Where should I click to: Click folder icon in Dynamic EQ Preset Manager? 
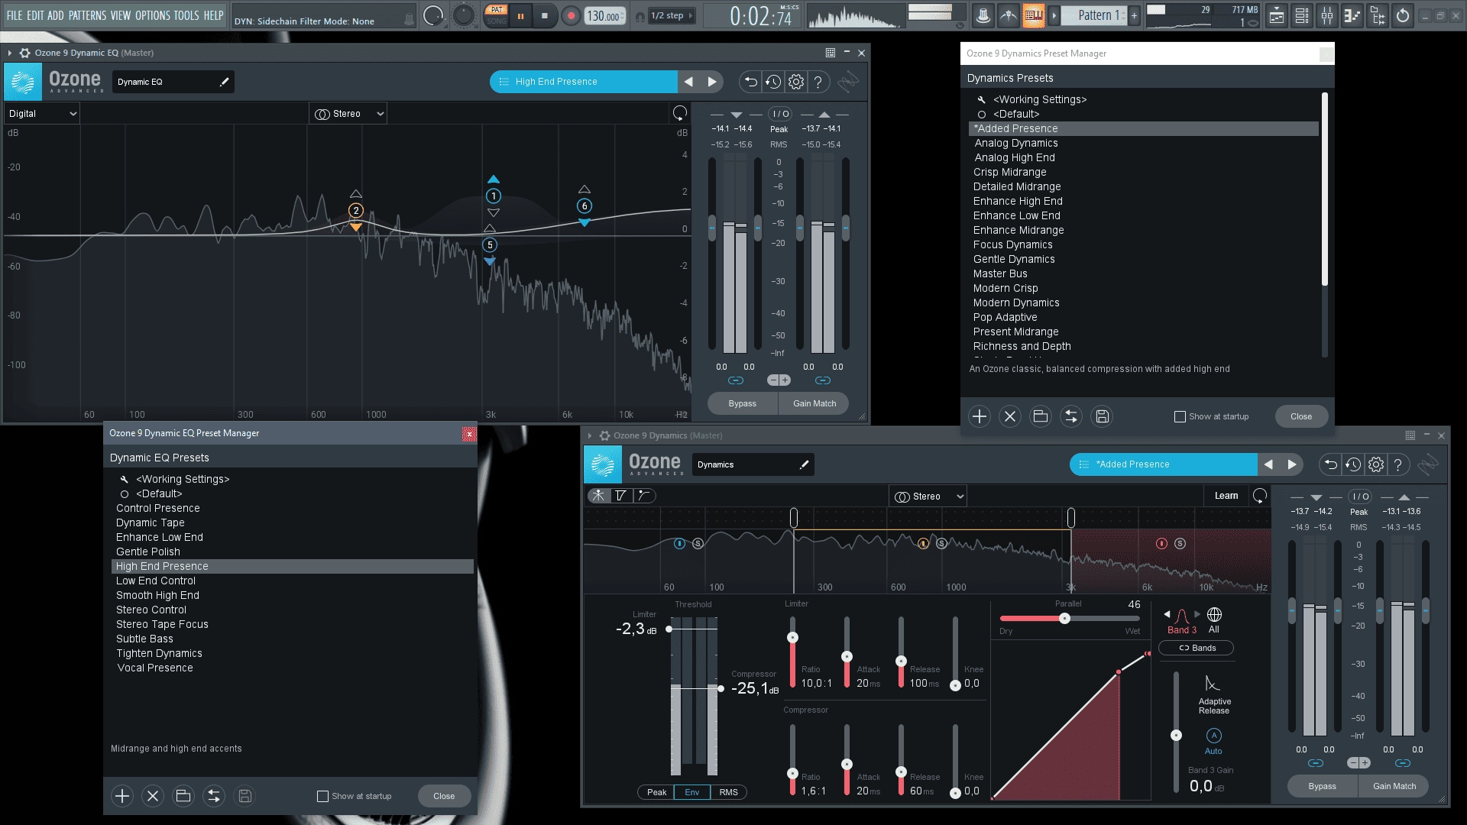point(183,796)
